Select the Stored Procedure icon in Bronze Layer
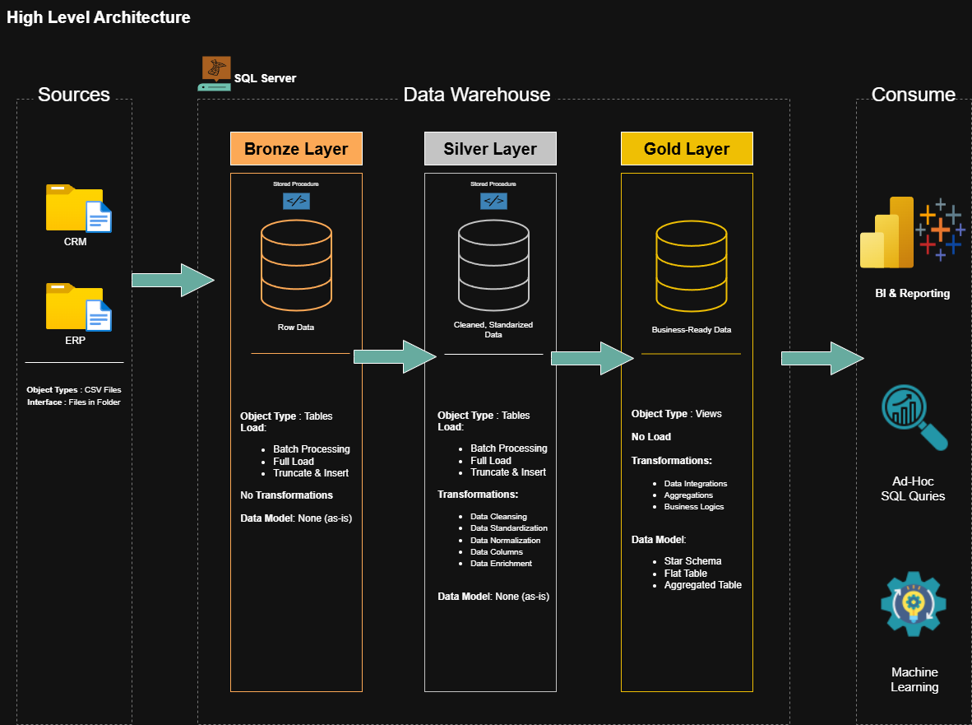Screen dimensions: 972x725 coord(295,201)
